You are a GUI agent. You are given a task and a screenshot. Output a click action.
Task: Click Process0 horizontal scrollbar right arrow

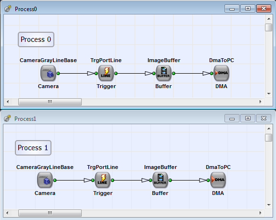pos(261,102)
